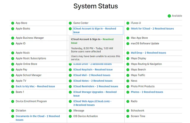Click the Photo Print Products service name
This screenshot has width=190, height=123.
click(143, 86)
